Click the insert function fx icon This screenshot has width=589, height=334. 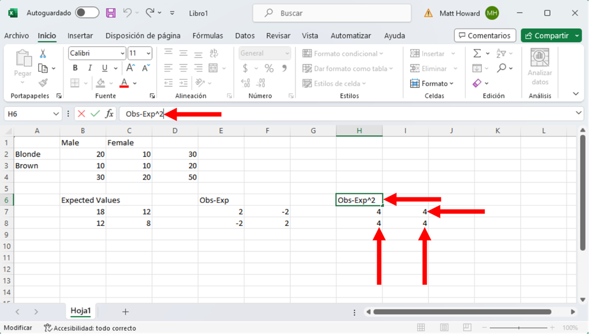(x=109, y=114)
